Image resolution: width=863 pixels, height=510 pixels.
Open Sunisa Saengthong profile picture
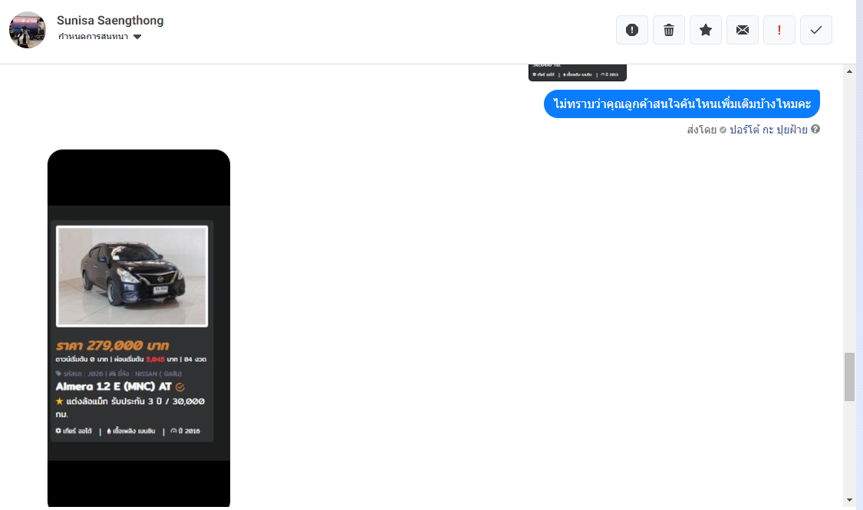(x=28, y=30)
